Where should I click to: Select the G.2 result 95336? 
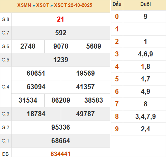point(61,127)
